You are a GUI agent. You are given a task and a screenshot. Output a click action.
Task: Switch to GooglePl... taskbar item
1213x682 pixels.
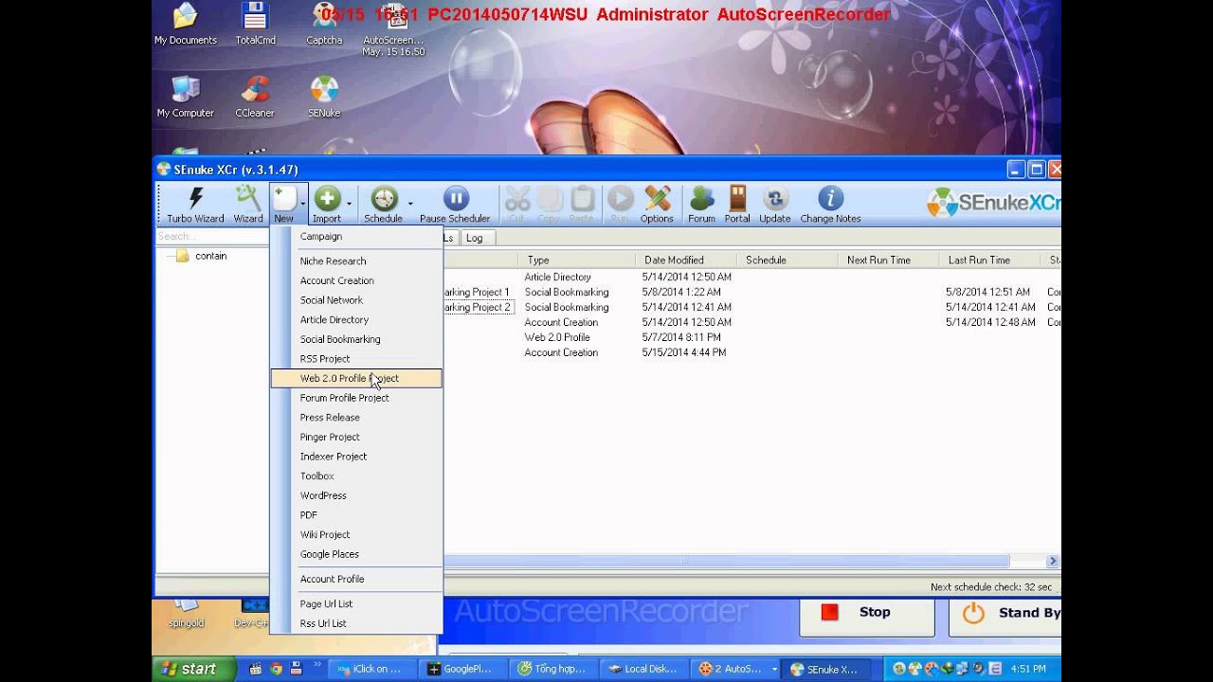click(x=462, y=669)
